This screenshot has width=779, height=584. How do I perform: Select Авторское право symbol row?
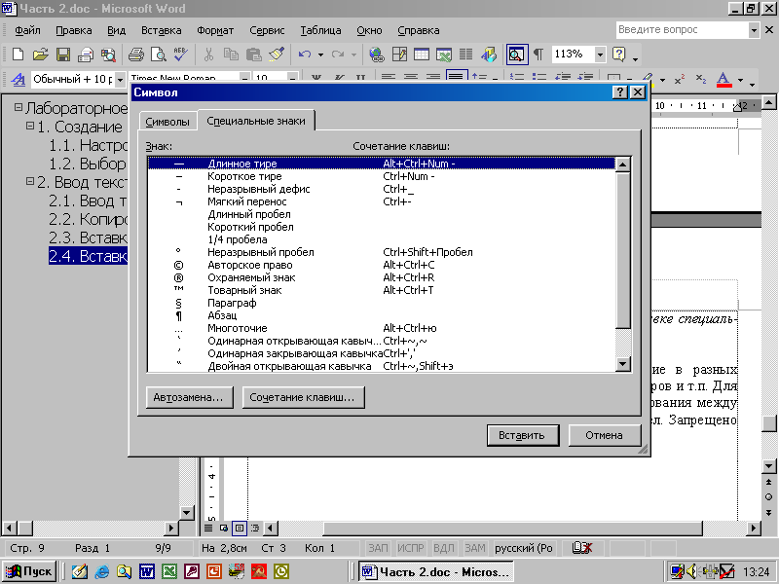pos(381,265)
